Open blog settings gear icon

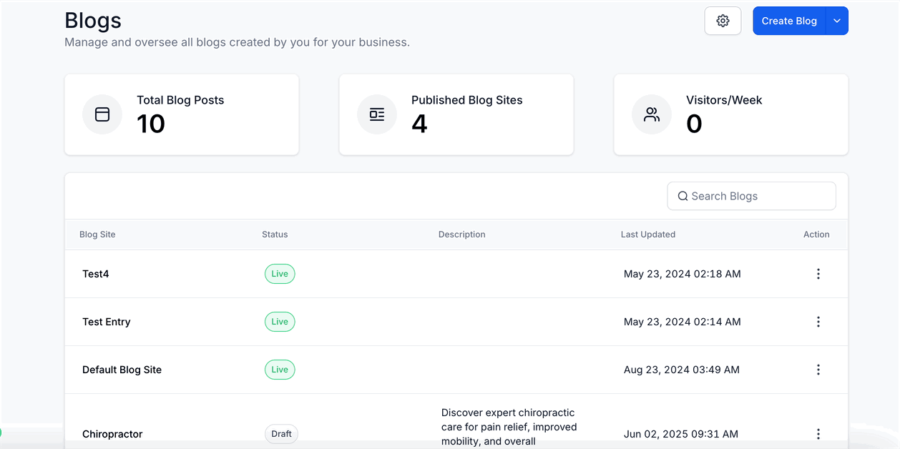[x=723, y=21]
